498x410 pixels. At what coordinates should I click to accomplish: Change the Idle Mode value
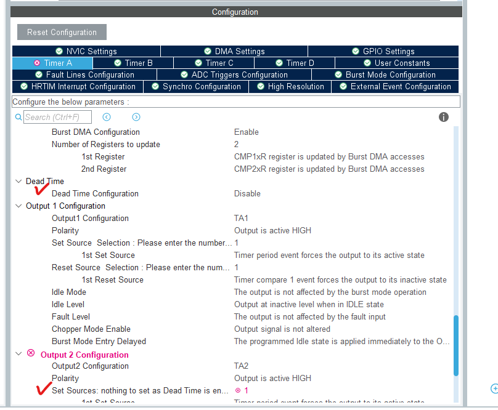pos(330,292)
